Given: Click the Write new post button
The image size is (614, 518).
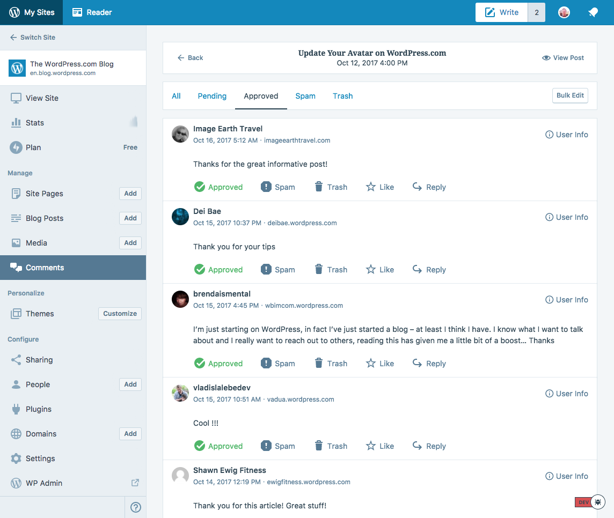Looking at the screenshot, I should 501,12.
